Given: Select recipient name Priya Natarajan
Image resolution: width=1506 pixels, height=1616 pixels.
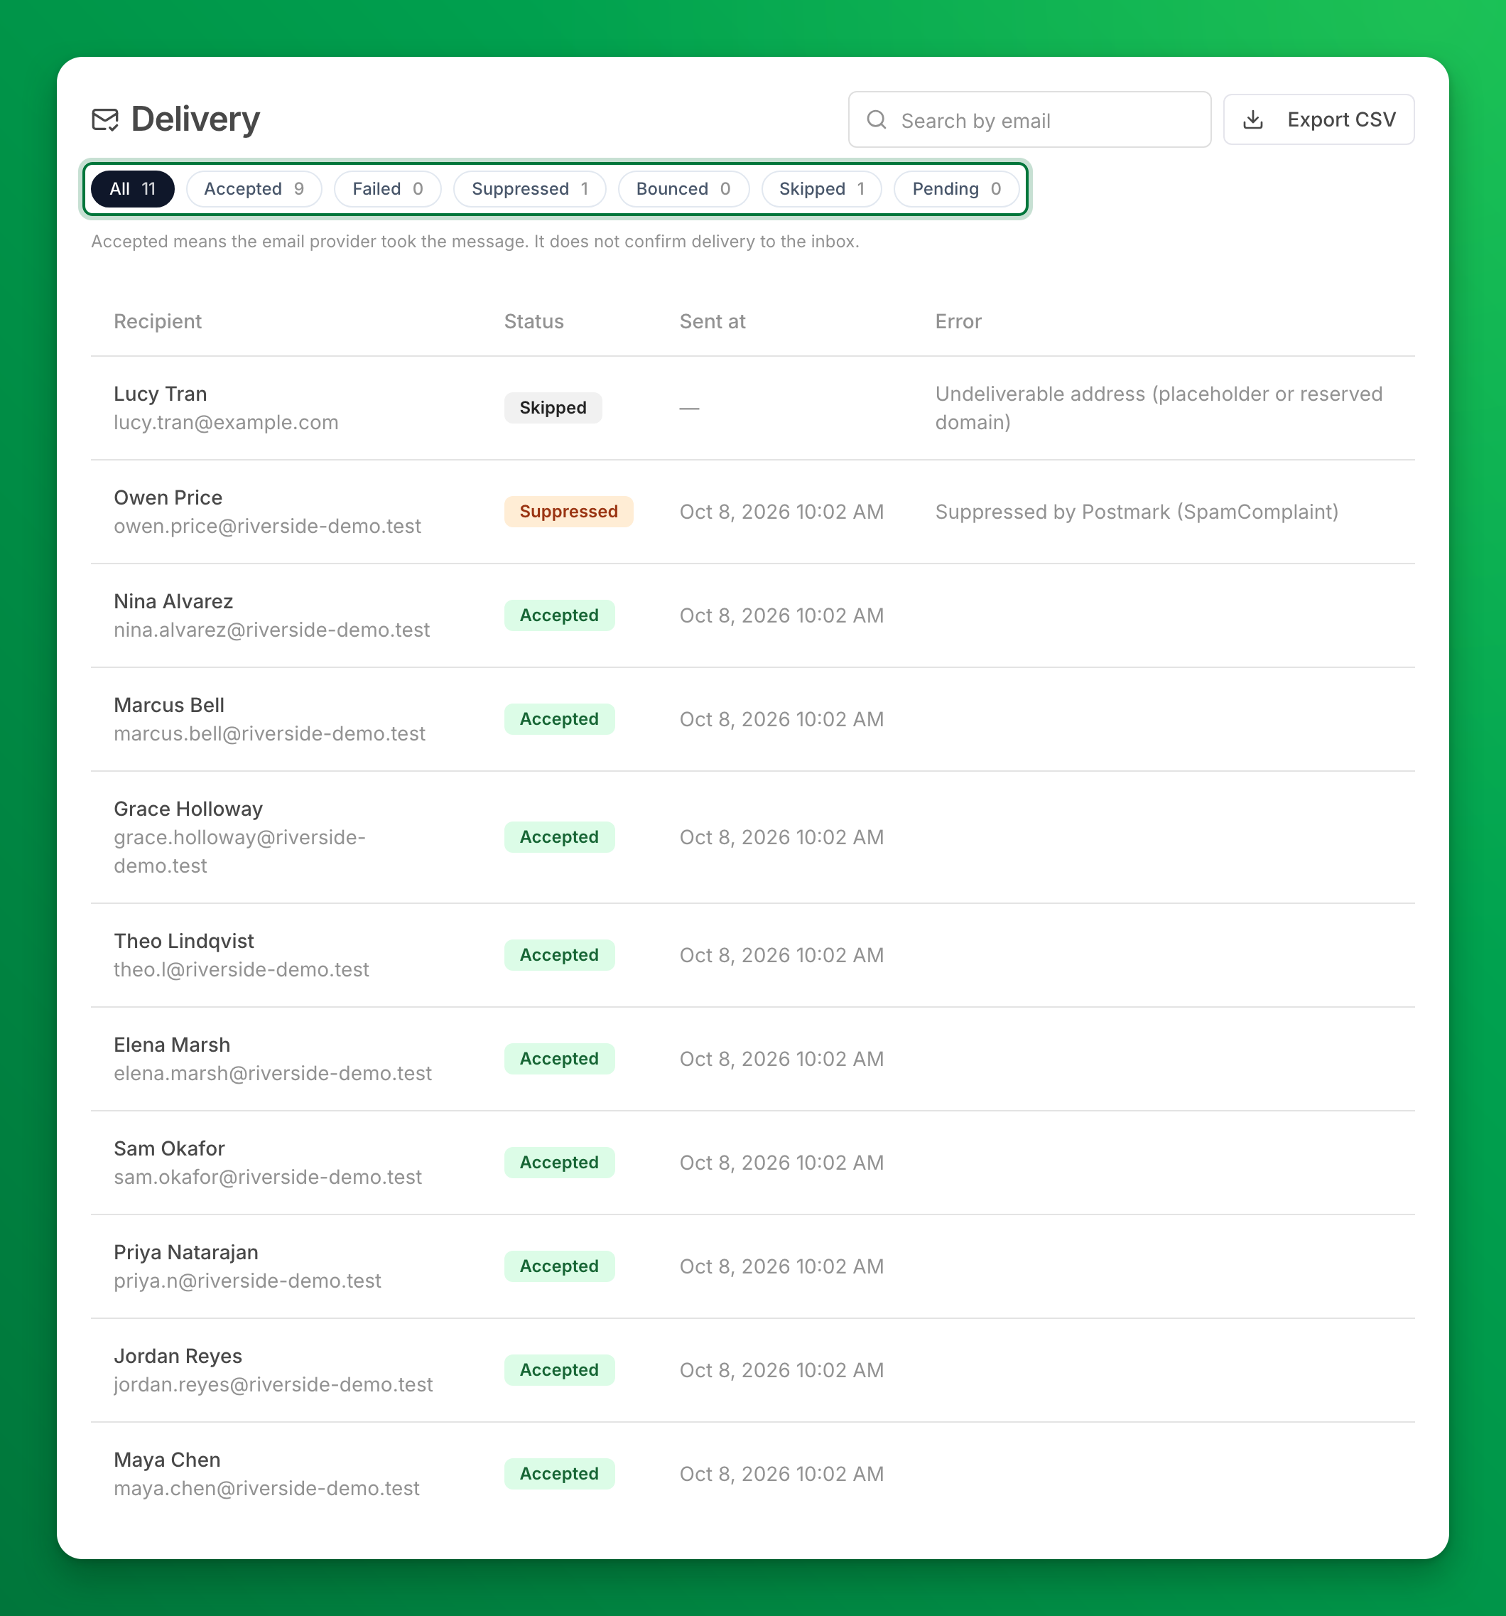Looking at the screenshot, I should coord(186,1253).
